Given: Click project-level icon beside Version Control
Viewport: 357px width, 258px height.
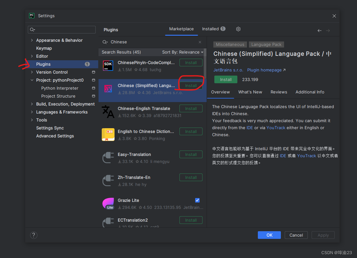Looking at the screenshot, I should coord(93,72).
